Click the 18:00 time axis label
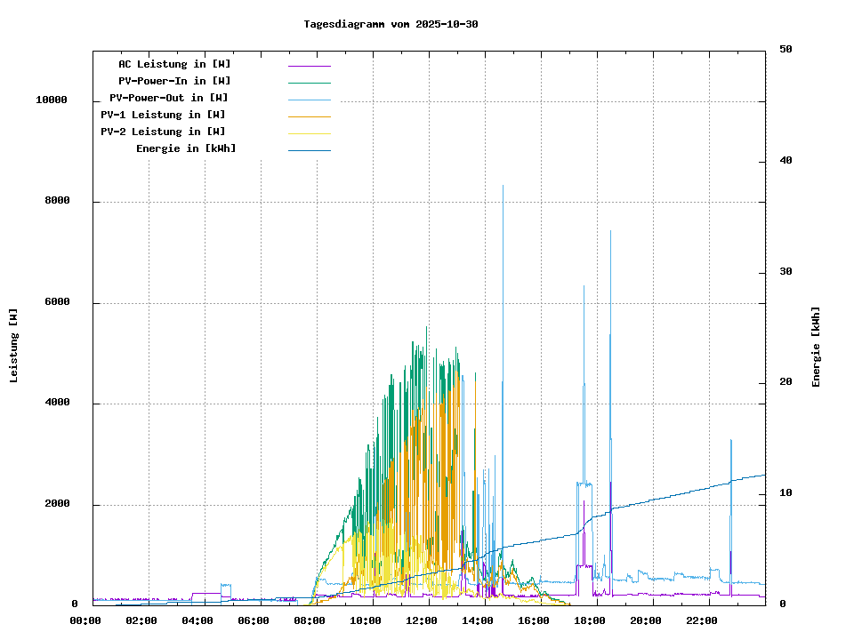The width and height of the screenshot is (854, 640). coord(590,620)
